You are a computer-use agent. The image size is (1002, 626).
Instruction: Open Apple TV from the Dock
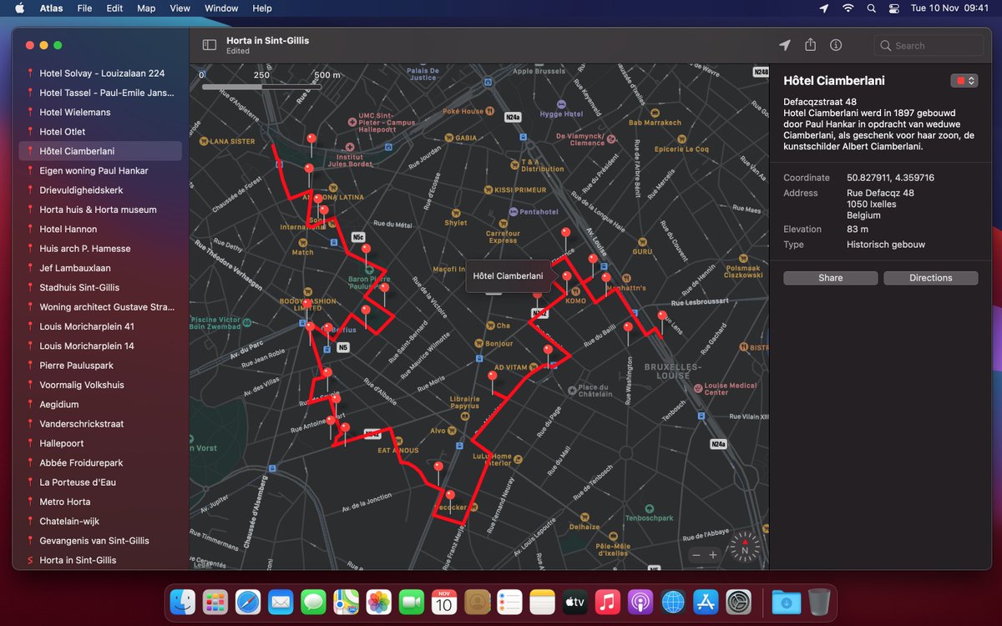pyautogui.click(x=574, y=601)
